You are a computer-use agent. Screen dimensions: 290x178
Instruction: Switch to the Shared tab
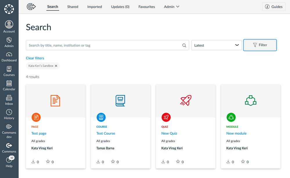(x=73, y=7)
